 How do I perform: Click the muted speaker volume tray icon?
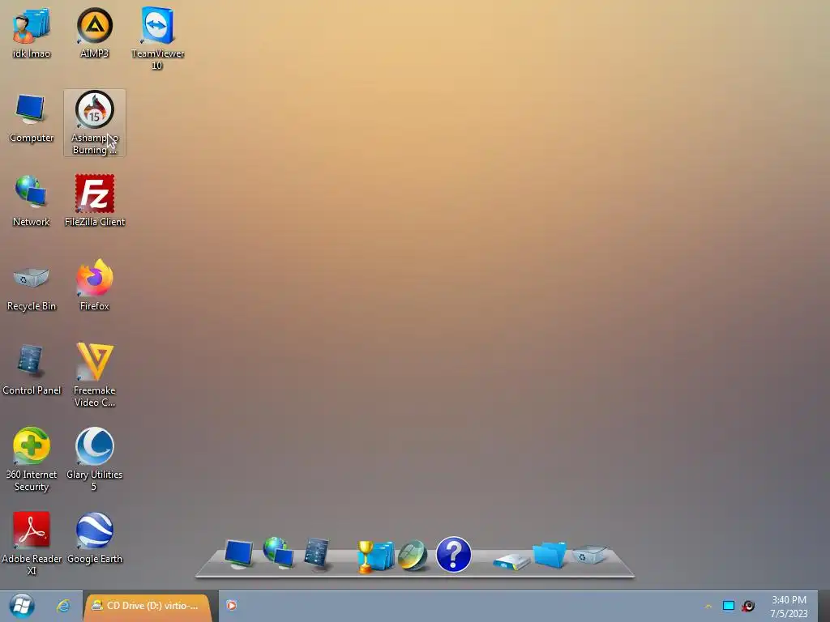point(748,606)
